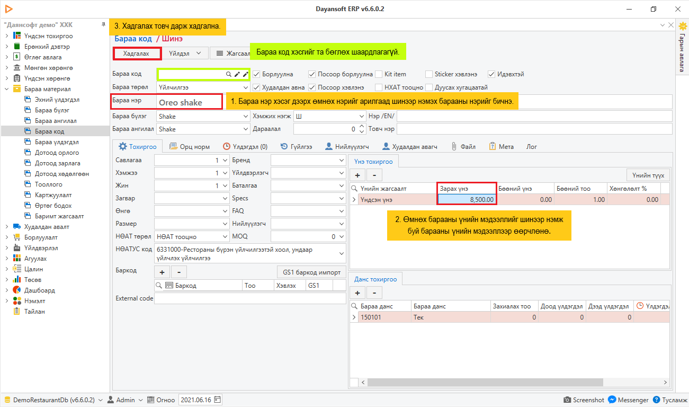Open Бараа үлдэгдэл item
Image resolution: width=689 pixels, height=407 pixels.
click(57, 142)
